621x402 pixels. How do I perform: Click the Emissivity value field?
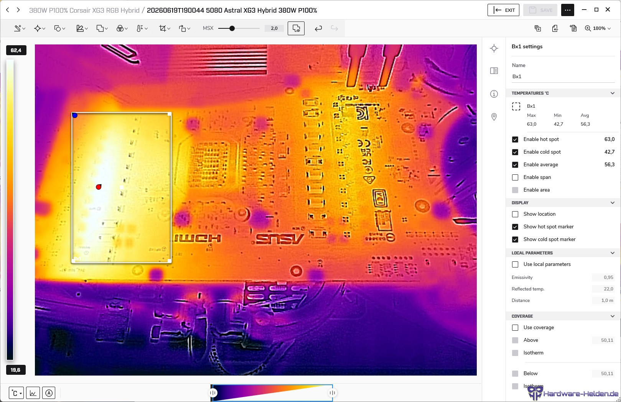tap(603, 277)
